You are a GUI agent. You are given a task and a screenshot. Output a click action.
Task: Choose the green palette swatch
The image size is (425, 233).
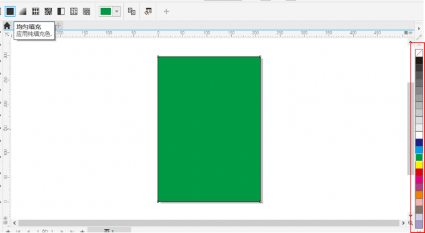(x=419, y=157)
